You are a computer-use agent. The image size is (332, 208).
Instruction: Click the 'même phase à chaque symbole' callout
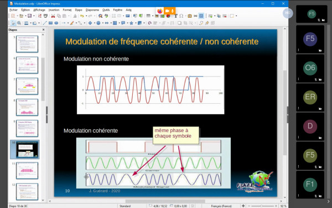[176, 135]
